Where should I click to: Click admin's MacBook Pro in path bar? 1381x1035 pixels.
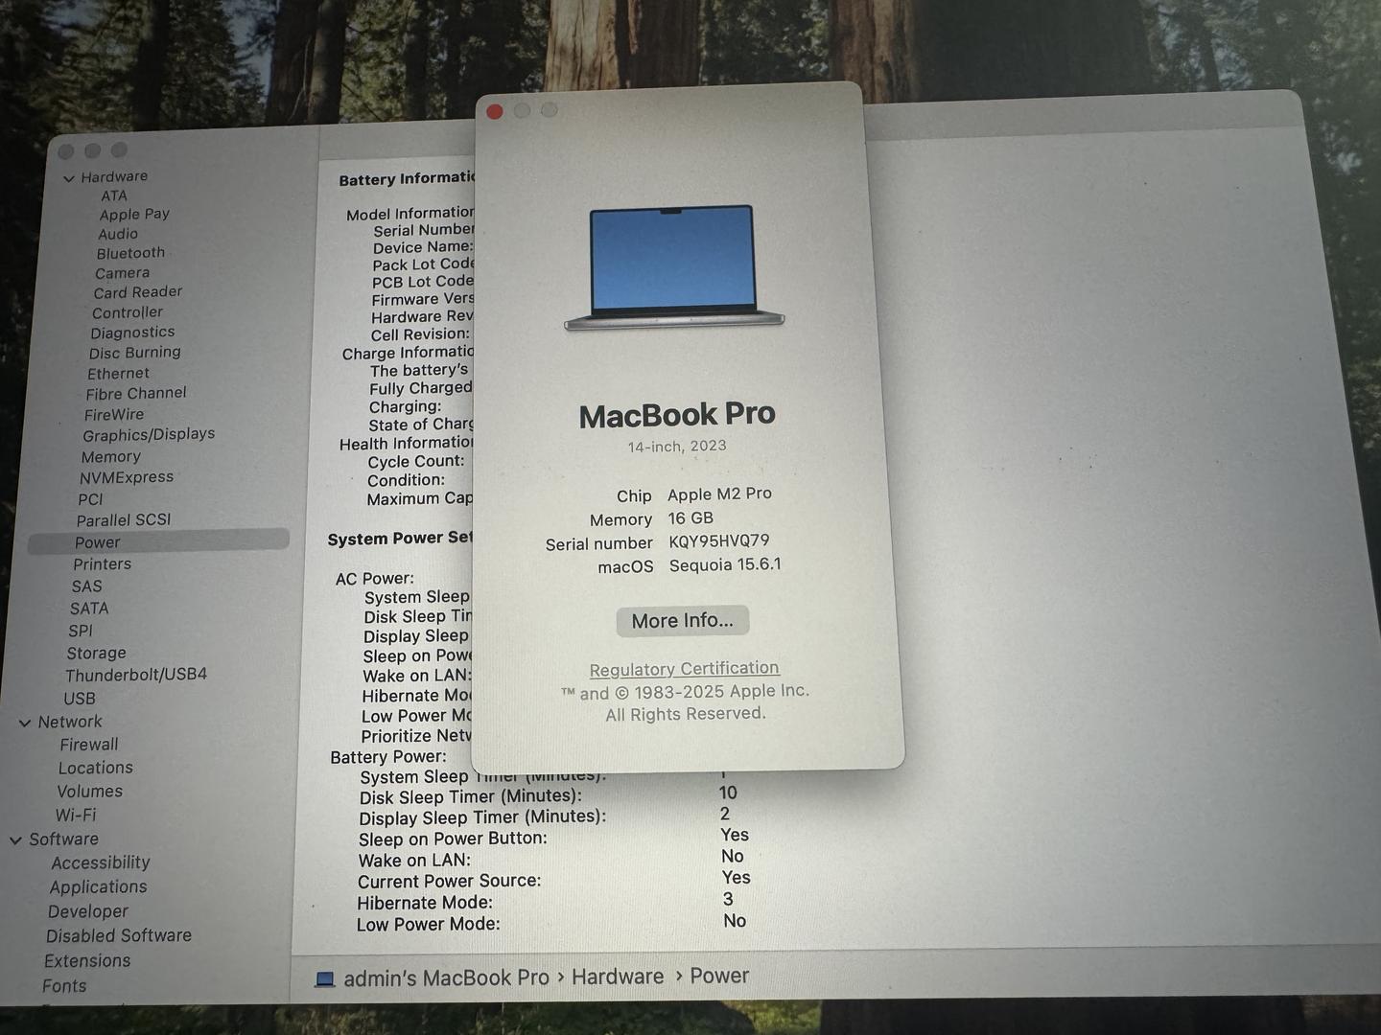point(446,977)
